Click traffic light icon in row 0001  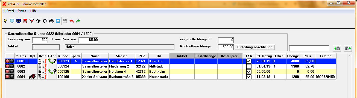[x=10, y=61]
